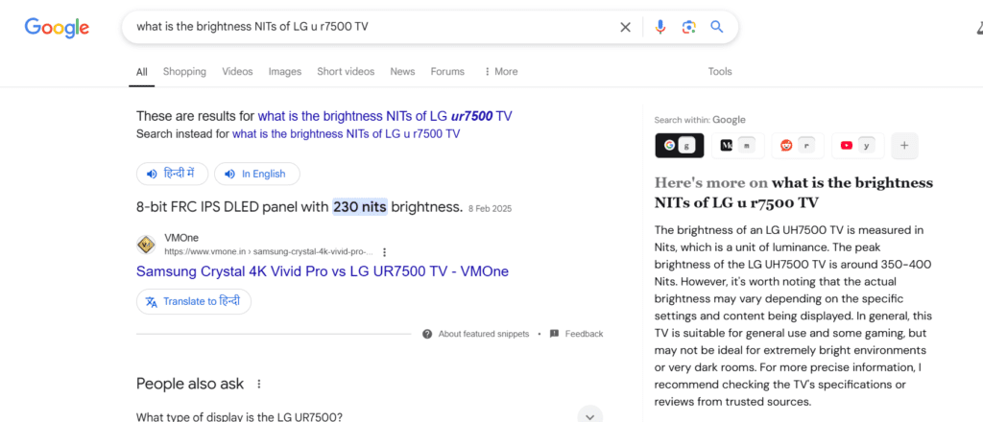This screenshot has width=983, height=422.
Task: Play snippet audio In English
Action: (x=257, y=174)
